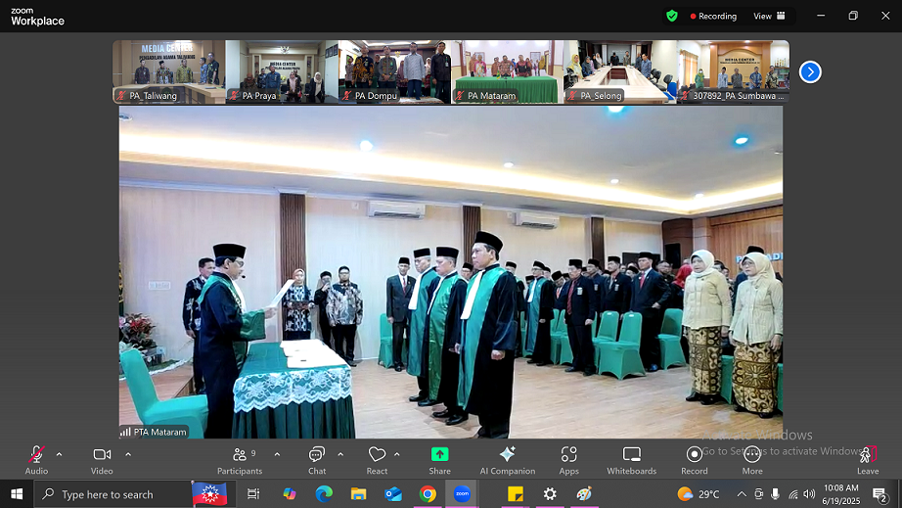Image resolution: width=902 pixels, height=508 pixels.
Task: Select the PA Praya video thumbnail
Action: 282,71
